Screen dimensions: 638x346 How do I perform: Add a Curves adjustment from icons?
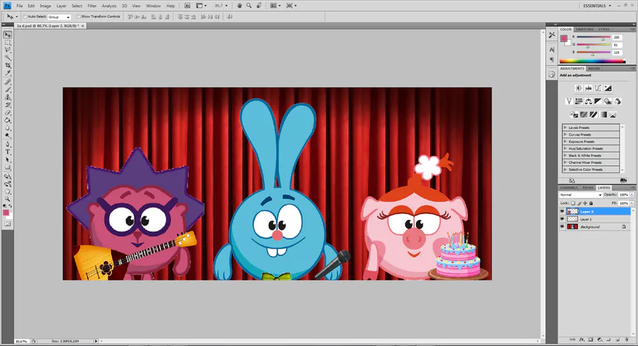tap(598, 88)
